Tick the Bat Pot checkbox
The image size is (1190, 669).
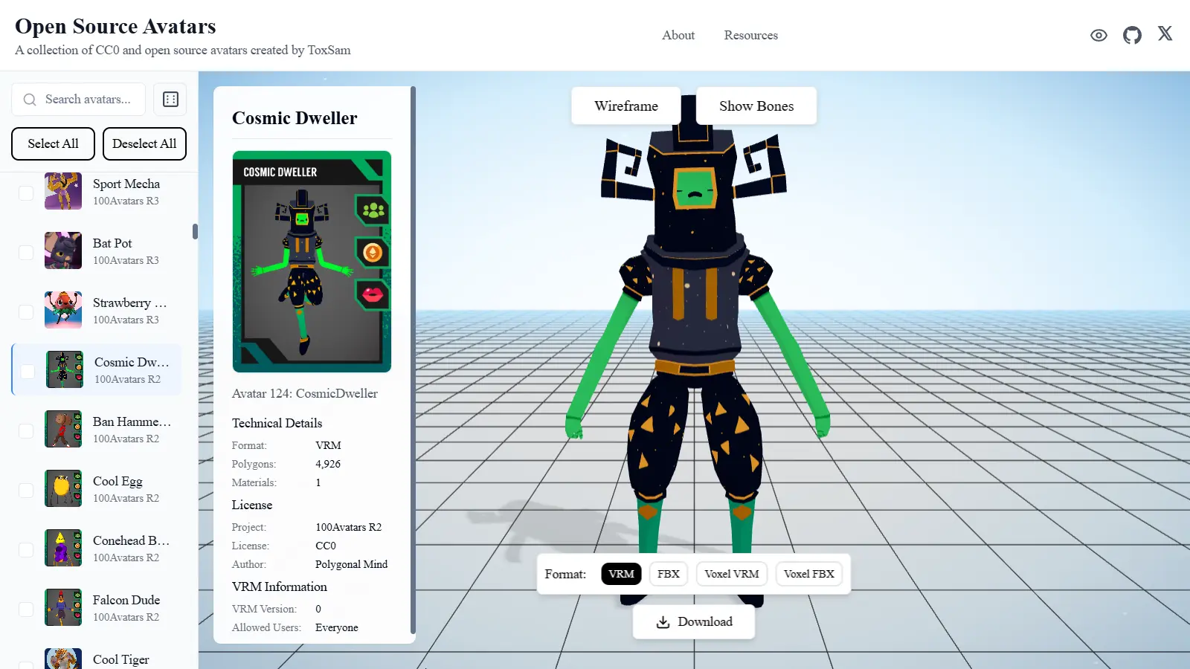[26, 252]
